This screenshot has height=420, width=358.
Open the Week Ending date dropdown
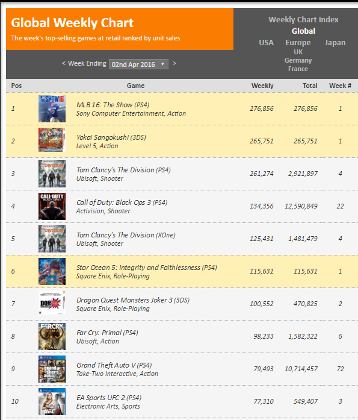pos(138,64)
